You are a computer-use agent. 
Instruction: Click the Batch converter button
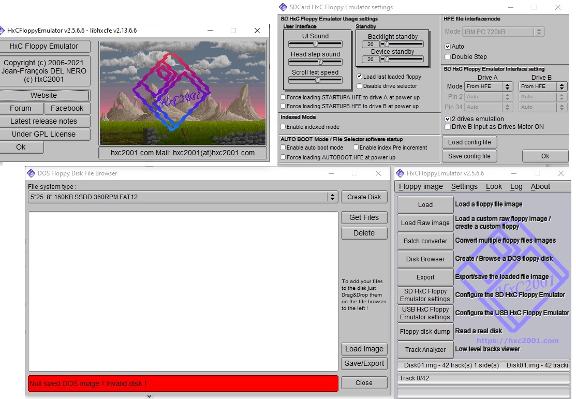(425, 241)
